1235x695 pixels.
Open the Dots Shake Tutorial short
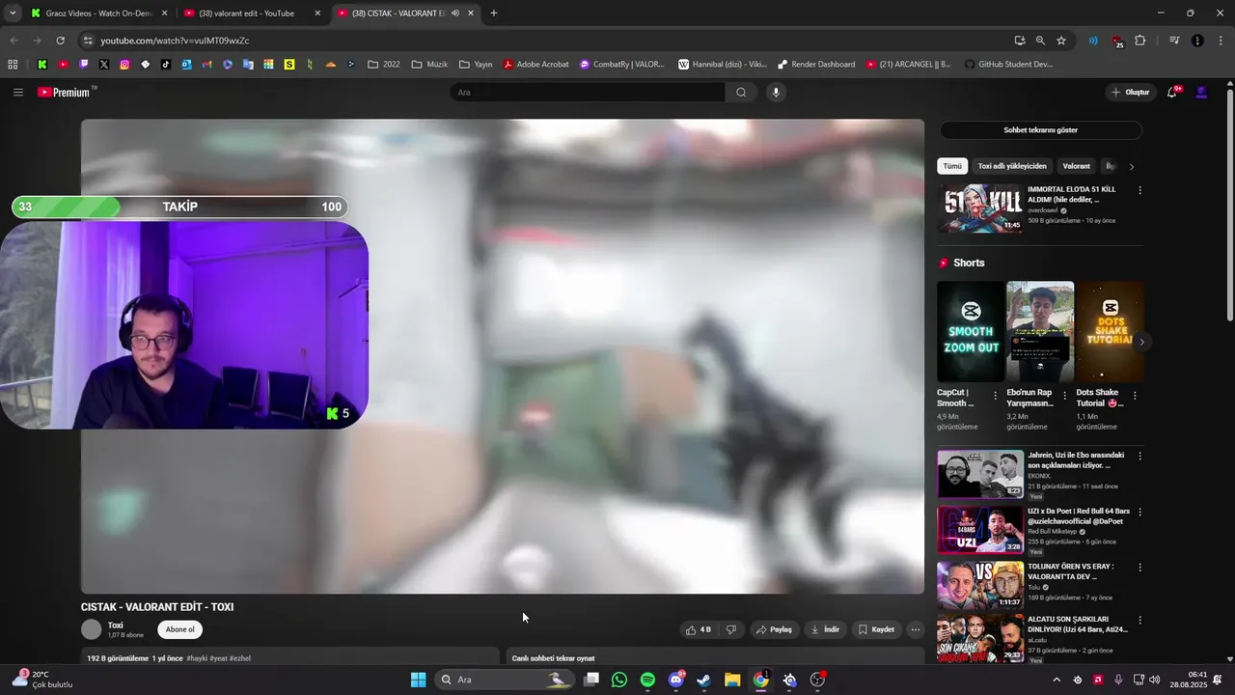1111,331
